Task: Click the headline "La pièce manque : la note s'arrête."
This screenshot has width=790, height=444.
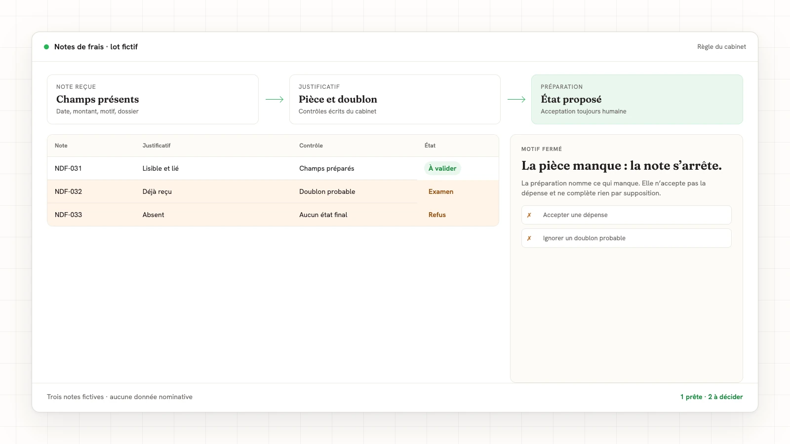Action: (x=622, y=166)
